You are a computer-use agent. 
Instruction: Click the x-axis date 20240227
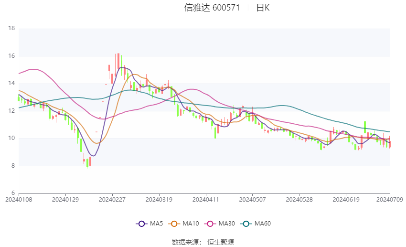[x=112, y=200]
